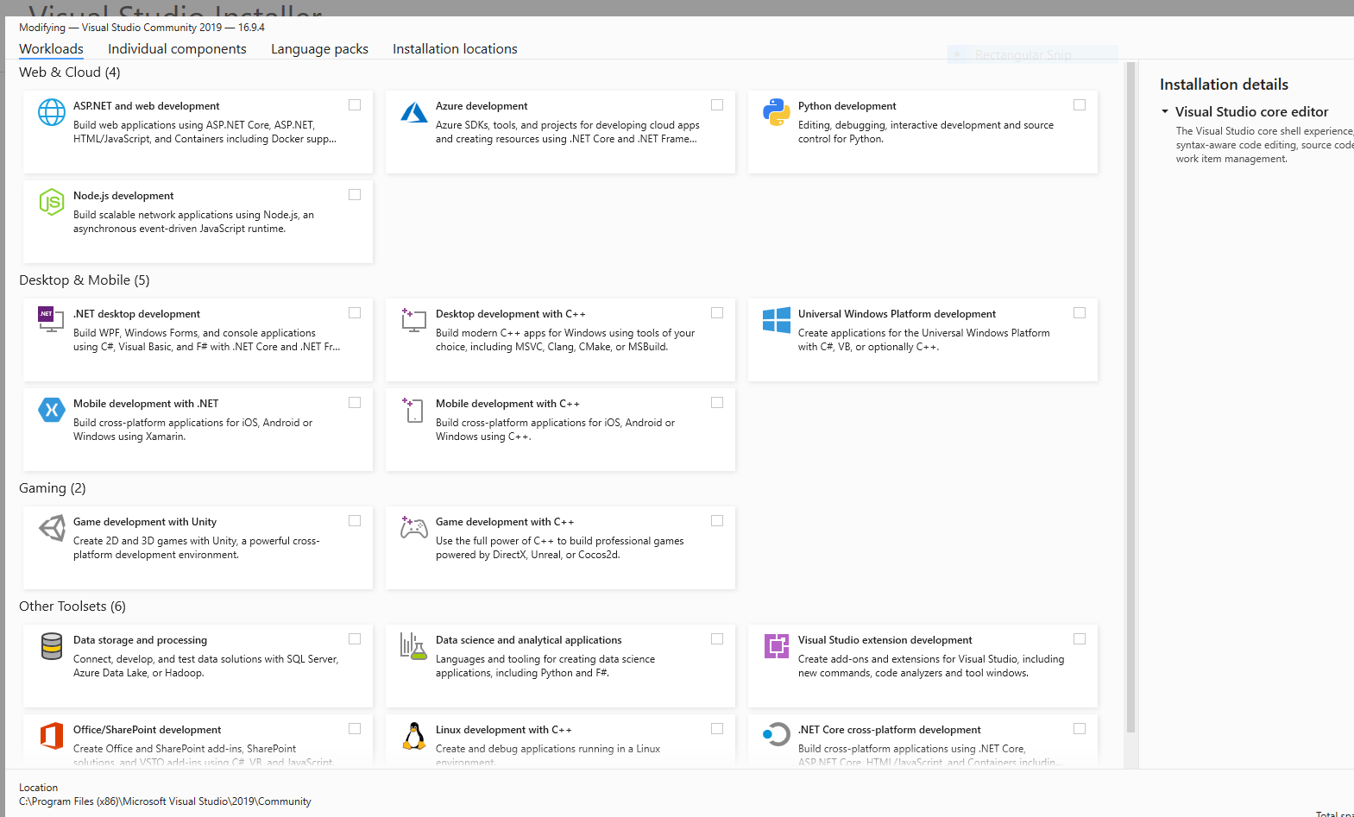Click the Office/SharePoint development icon
Viewport: 1354px width, 817px height.
coord(52,736)
